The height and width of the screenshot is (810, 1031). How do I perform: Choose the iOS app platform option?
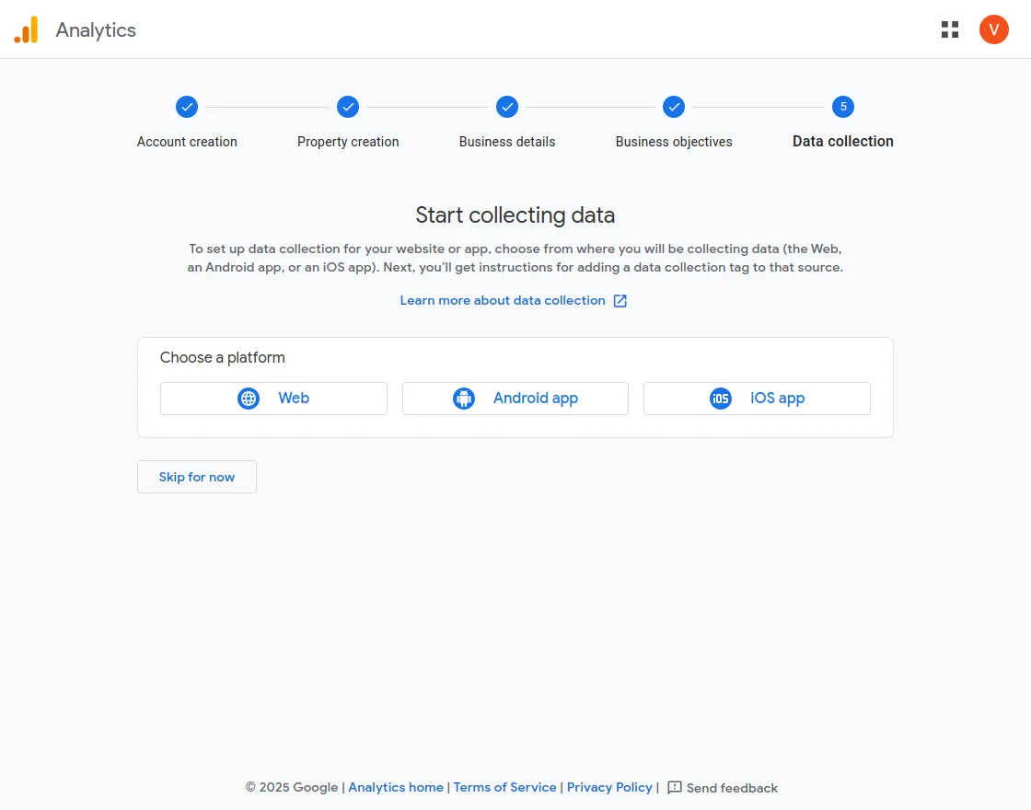coord(757,398)
